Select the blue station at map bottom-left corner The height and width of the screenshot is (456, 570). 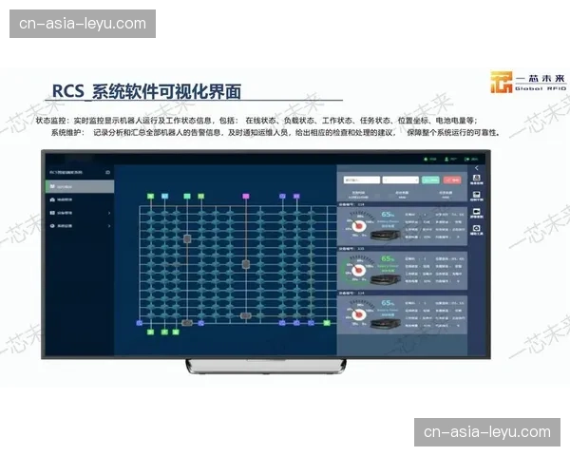[x=139, y=323]
